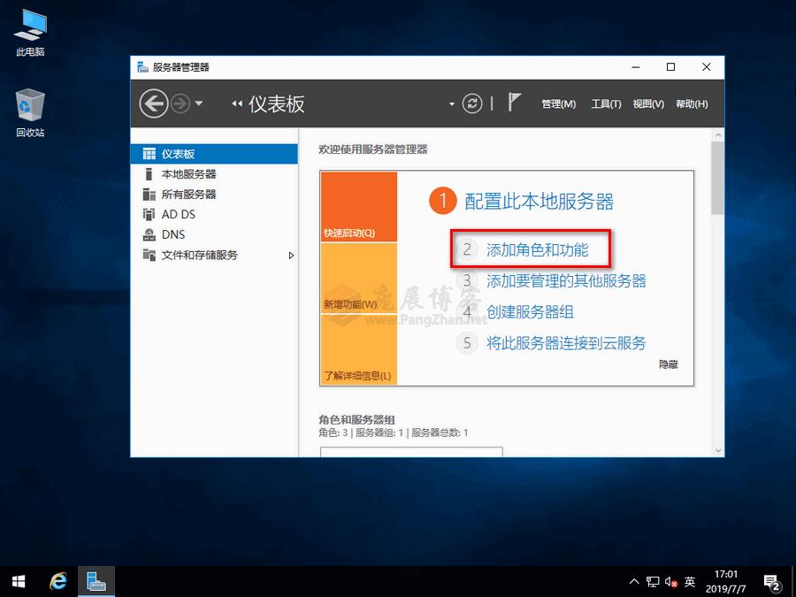Open the 管理(M) menu
Screen dimensions: 796x597
coord(559,103)
